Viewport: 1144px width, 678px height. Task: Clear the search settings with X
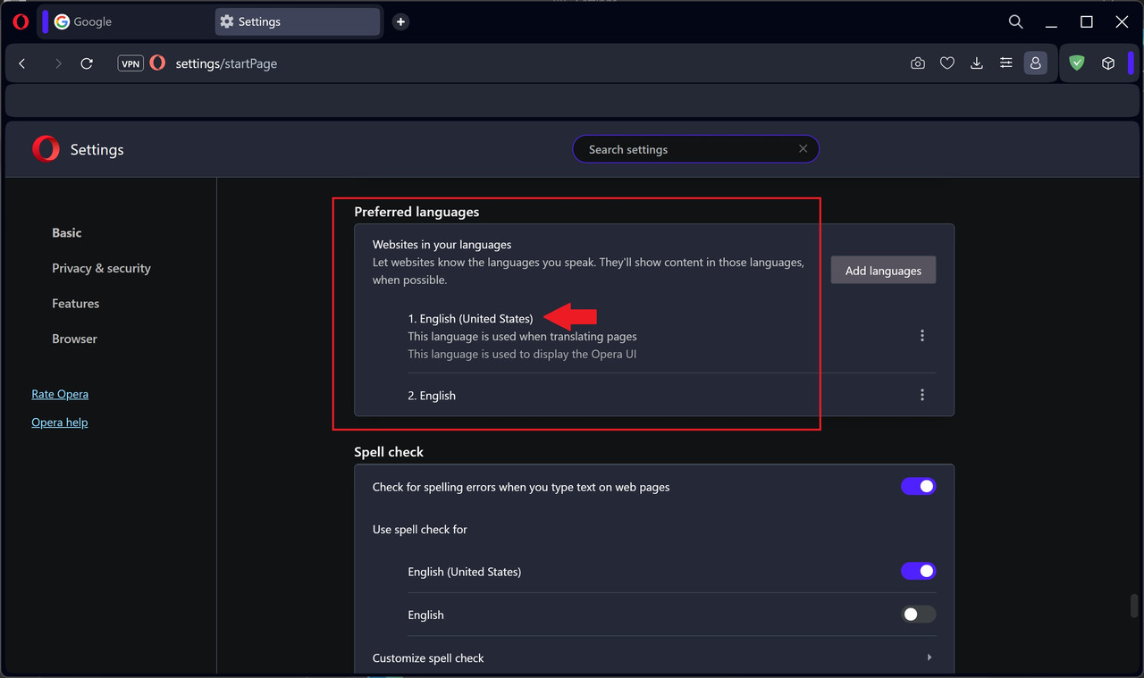click(803, 149)
